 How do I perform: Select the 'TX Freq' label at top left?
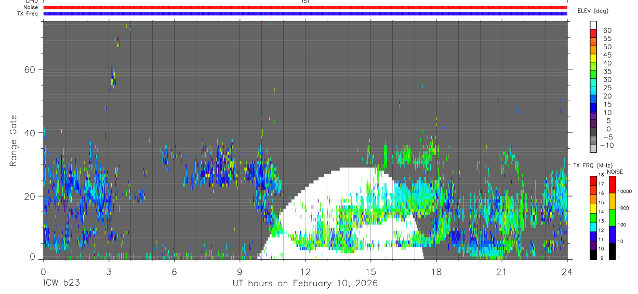(x=28, y=13)
